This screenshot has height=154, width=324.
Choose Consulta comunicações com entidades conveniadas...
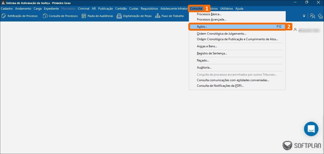point(237,80)
